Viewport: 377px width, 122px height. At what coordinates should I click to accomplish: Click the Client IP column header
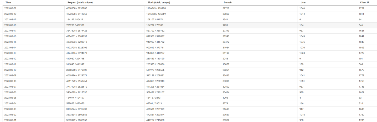[x=365, y=2]
